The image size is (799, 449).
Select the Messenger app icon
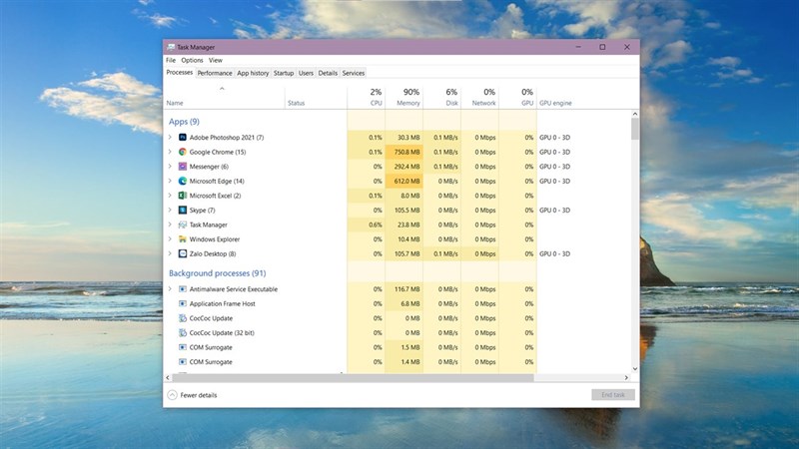183,167
